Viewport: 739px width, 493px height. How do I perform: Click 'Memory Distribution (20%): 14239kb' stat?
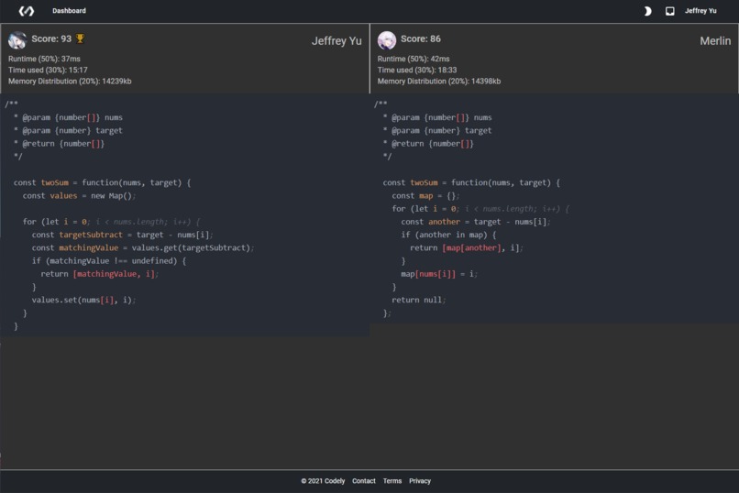click(x=70, y=82)
